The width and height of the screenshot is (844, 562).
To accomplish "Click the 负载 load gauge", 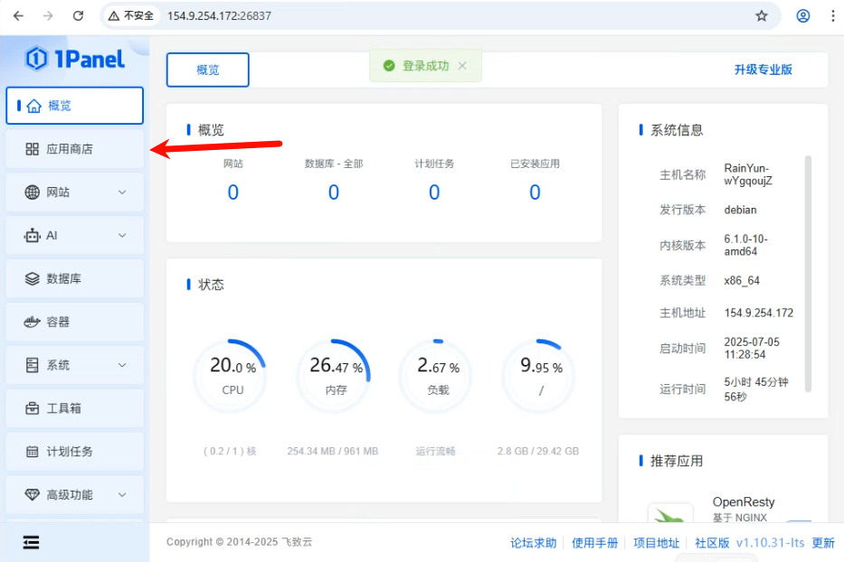I will [x=437, y=375].
